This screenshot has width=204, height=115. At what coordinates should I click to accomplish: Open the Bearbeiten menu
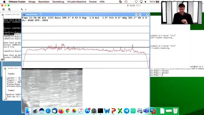click(x=44, y=2)
